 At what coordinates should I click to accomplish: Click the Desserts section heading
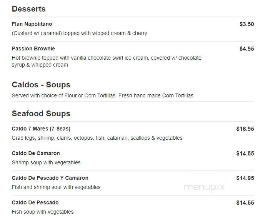tap(29, 9)
